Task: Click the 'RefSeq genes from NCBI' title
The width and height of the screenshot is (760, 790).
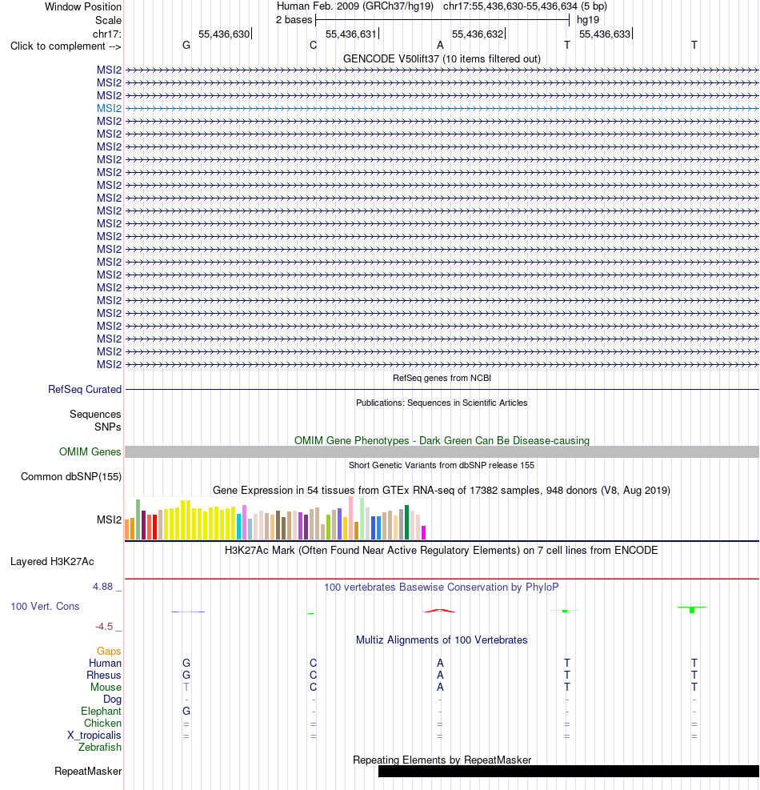Action: (442, 378)
